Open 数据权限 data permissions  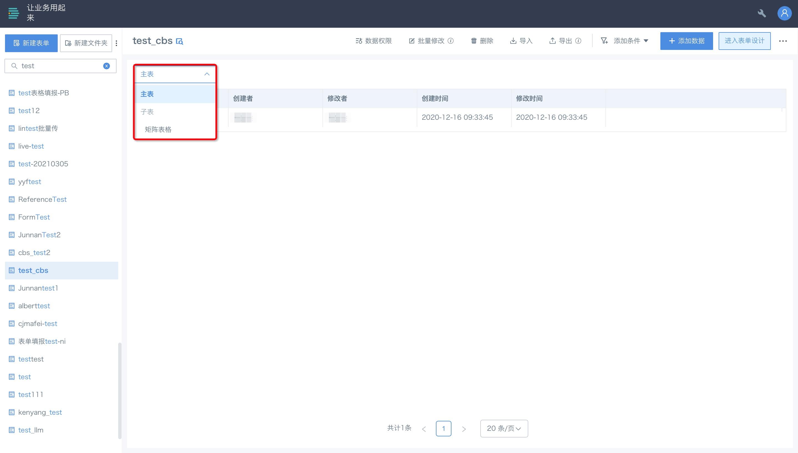374,41
